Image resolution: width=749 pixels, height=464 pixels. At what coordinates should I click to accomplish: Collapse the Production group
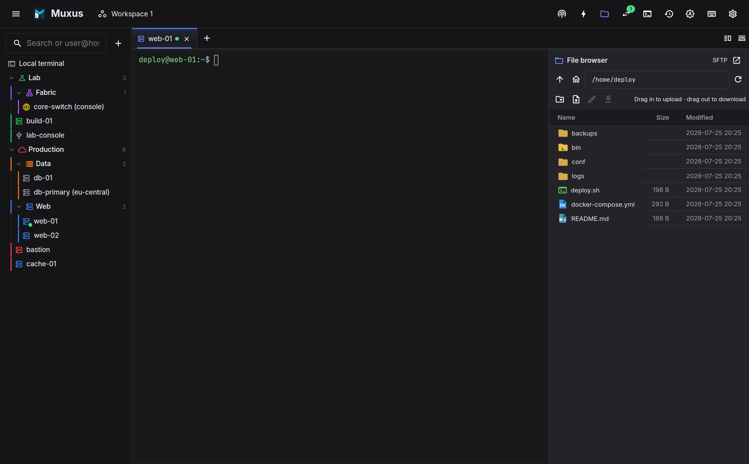coord(12,150)
